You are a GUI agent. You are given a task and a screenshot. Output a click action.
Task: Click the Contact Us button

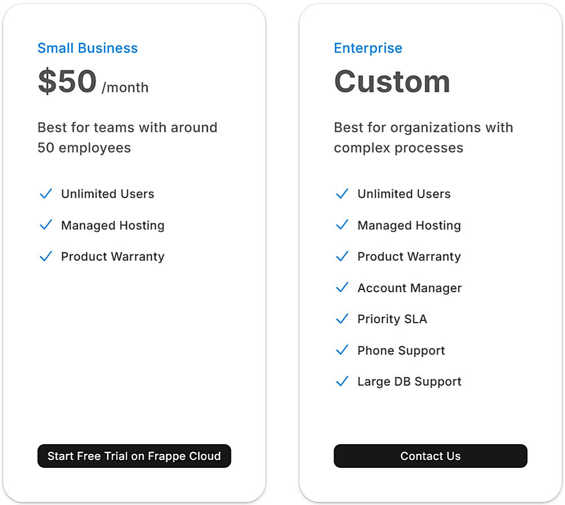pyautogui.click(x=430, y=456)
